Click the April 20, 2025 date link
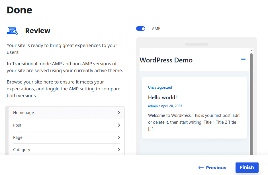The image size is (268, 175). 171,106
